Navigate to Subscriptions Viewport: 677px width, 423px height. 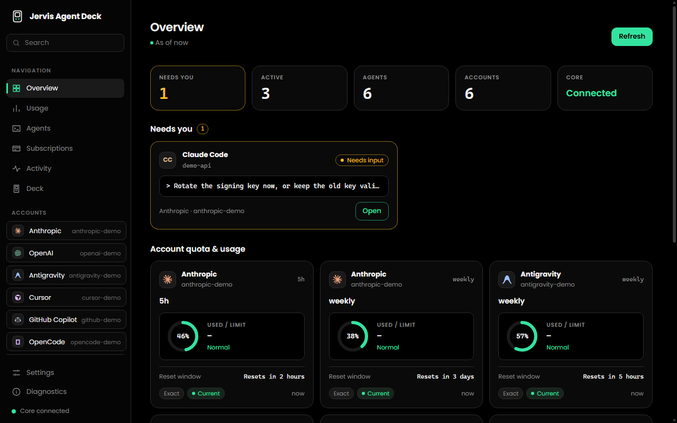[66, 149]
